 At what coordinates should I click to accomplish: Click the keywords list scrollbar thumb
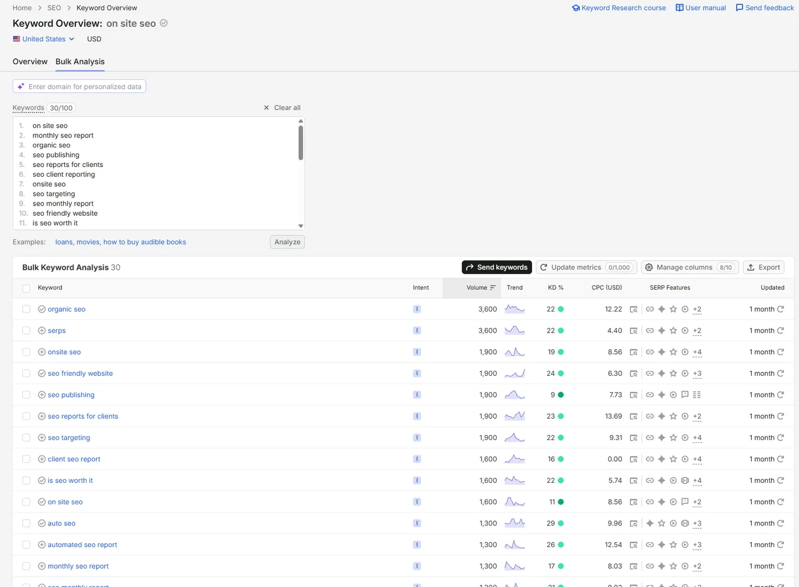[x=301, y=143]
